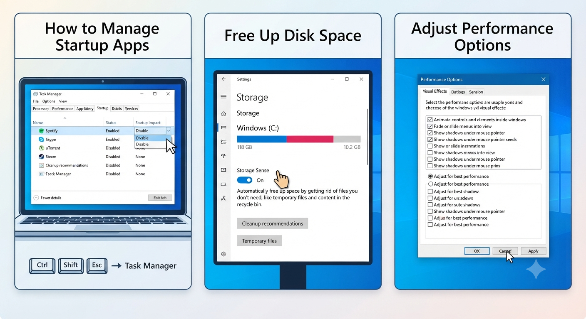Screen dimensions: 586x319
Task: Cancel the Performance Options dialog
Action: 505,251
